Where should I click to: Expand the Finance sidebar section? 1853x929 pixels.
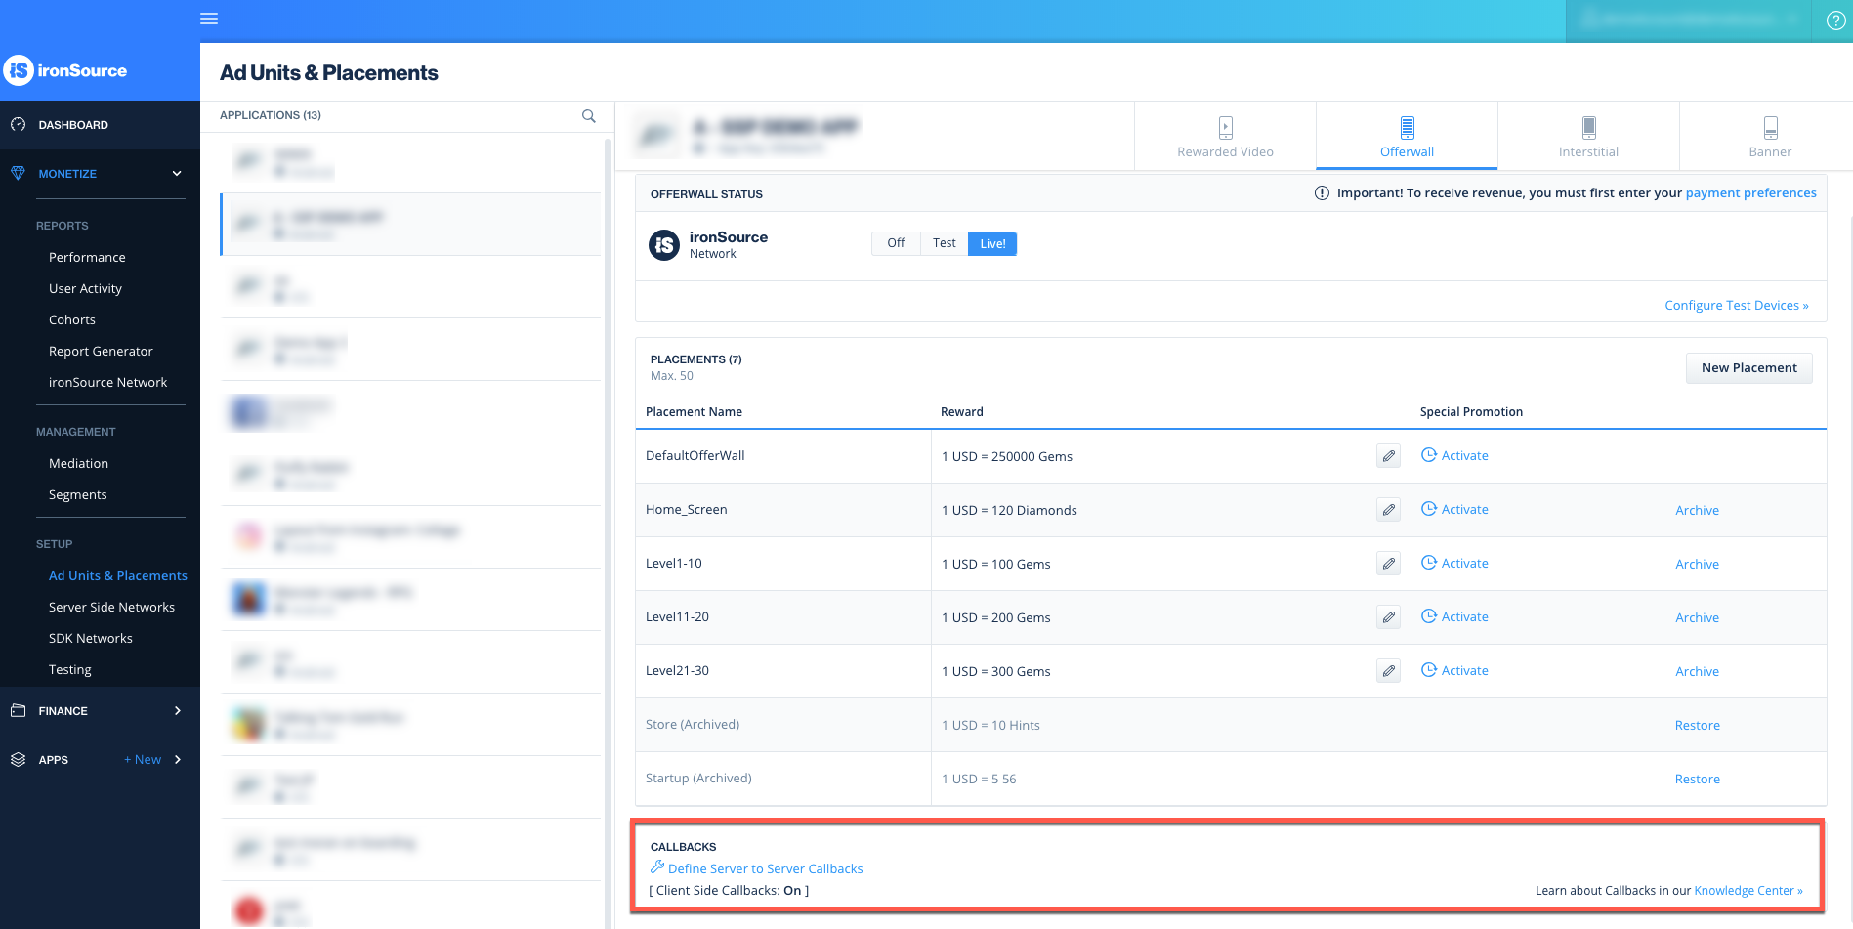tap(178, 710)
